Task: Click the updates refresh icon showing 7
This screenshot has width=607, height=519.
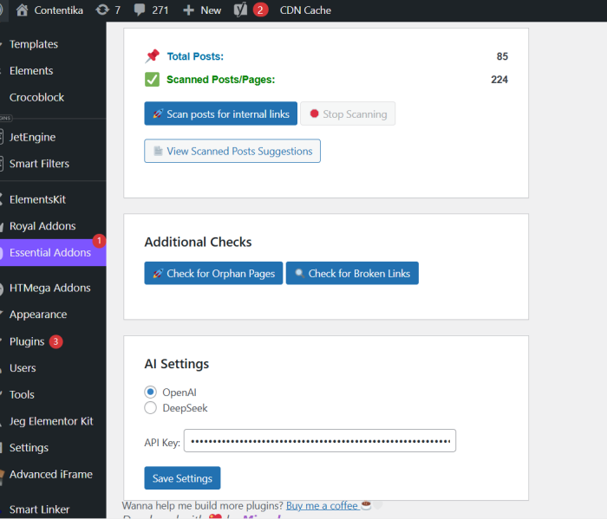Action: click(103, 10)
